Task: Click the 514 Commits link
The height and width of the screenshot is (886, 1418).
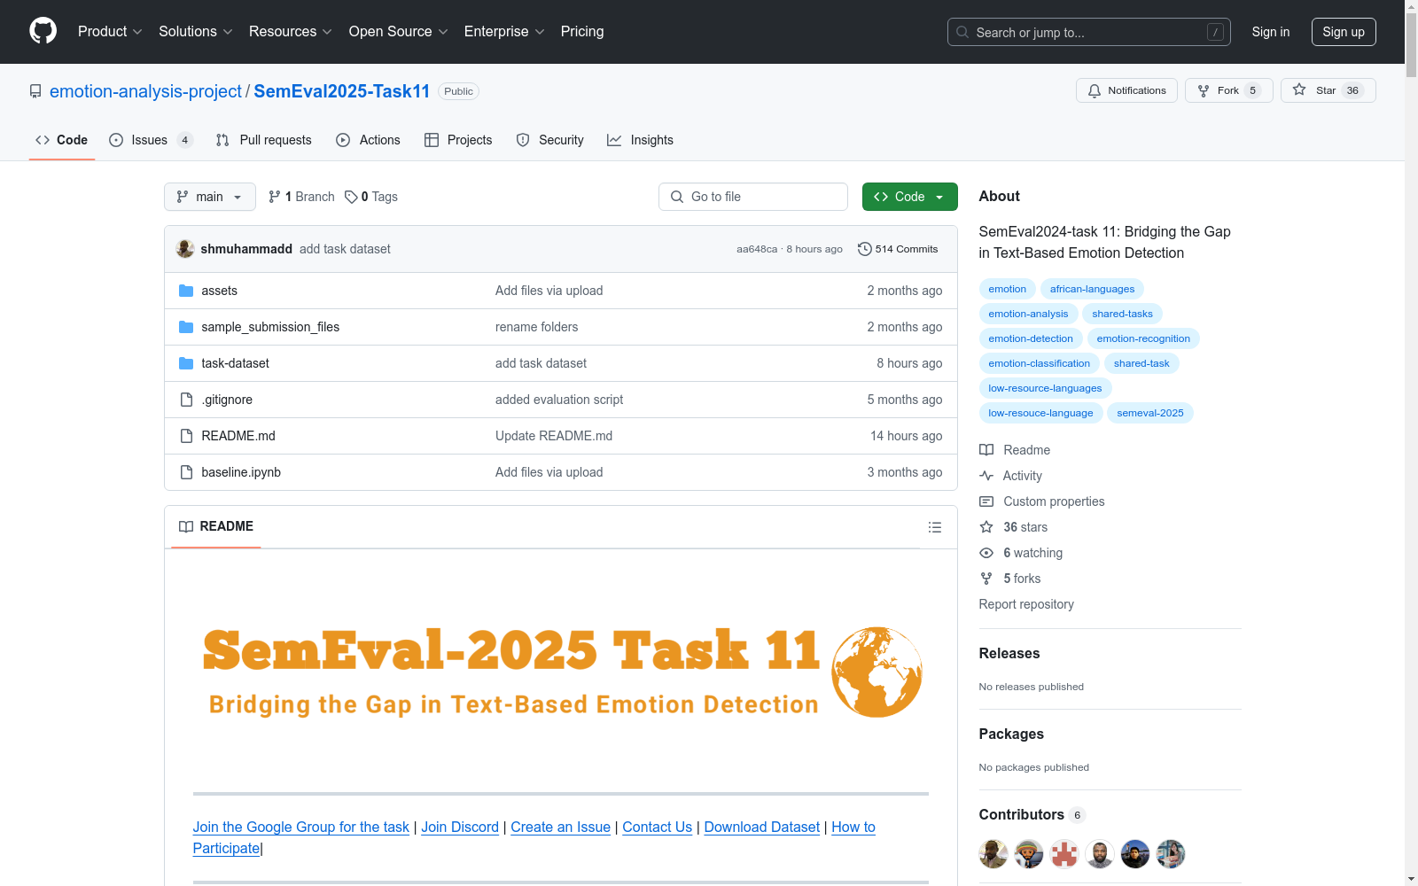Action: pyautogui.click(x=898, y=249)
